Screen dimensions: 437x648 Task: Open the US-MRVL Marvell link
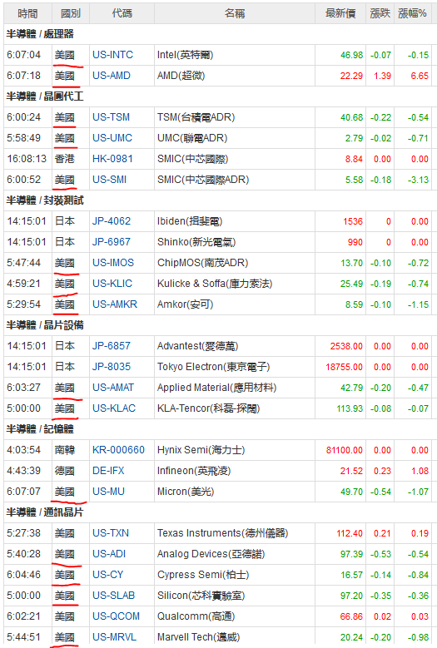tap(114, 637)
